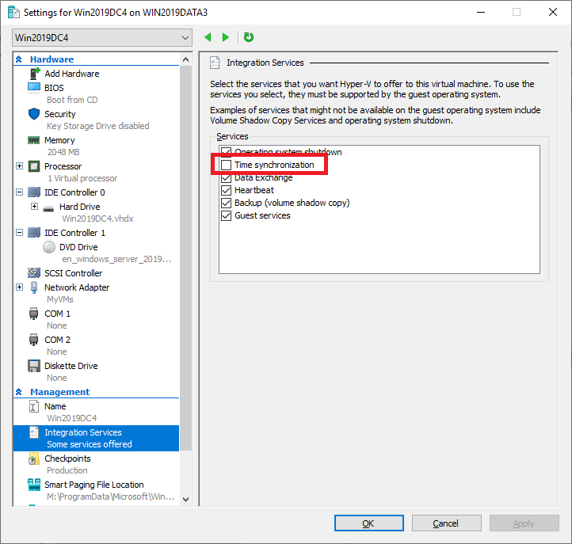Viewport: 572px width, 544px height.
Task: Collapse the IDE Controller 1 node
Action: [19, 233]
